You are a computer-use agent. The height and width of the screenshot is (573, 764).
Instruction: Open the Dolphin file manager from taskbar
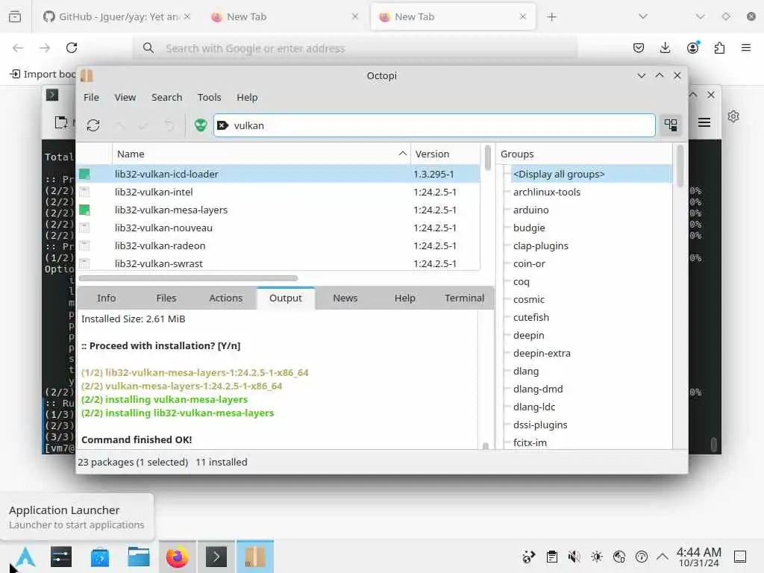[x=138, y=557]
